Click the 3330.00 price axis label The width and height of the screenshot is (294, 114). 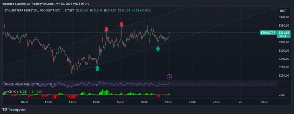pyautogui.click(x=283, y=26)
